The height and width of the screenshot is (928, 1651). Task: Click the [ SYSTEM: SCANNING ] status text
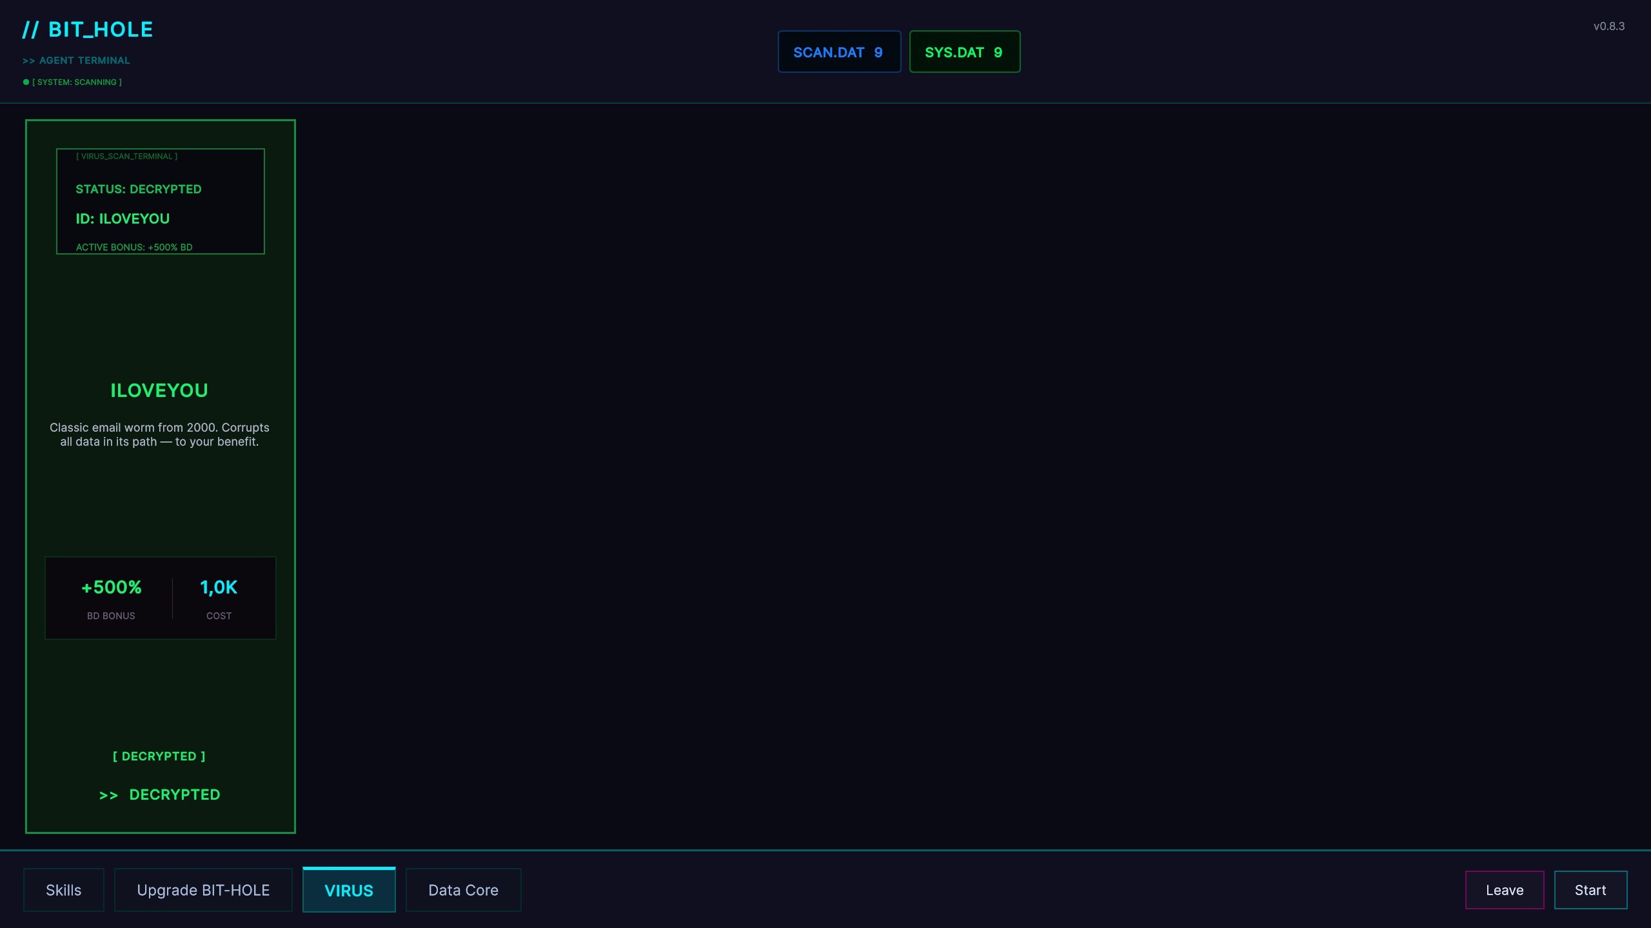point(77,82)
